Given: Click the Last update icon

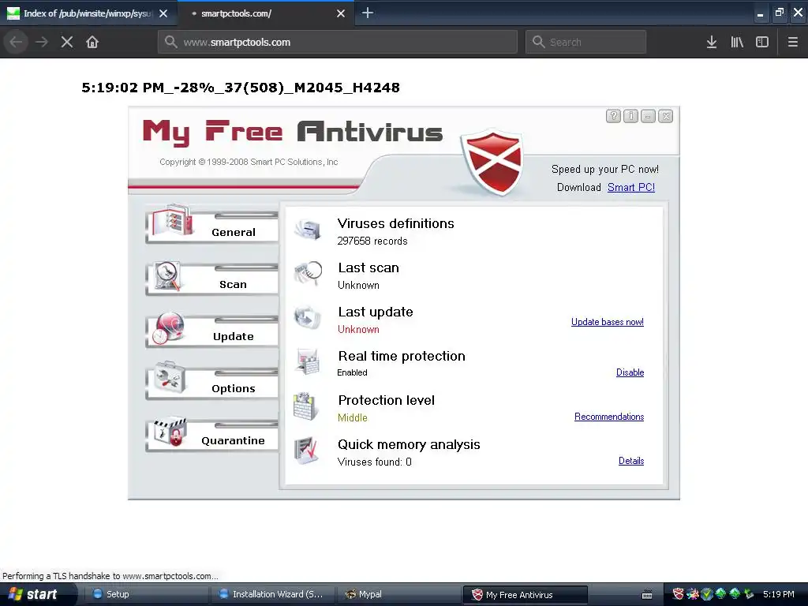Looking at the screenshot, I should [x=309, y=317].
